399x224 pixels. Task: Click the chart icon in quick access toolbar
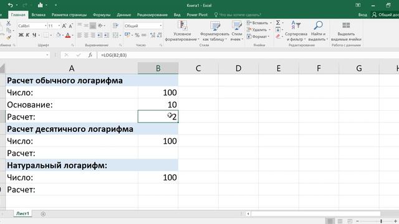[x=40, y=5]
